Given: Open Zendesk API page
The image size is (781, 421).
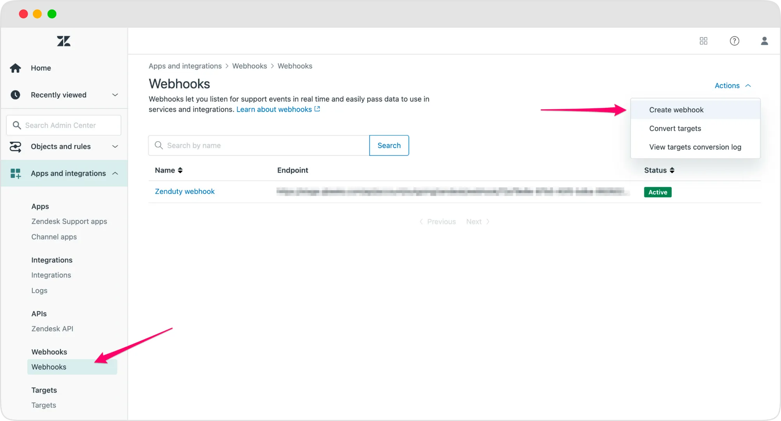Looking at the screenshot, I should (52, 329).
